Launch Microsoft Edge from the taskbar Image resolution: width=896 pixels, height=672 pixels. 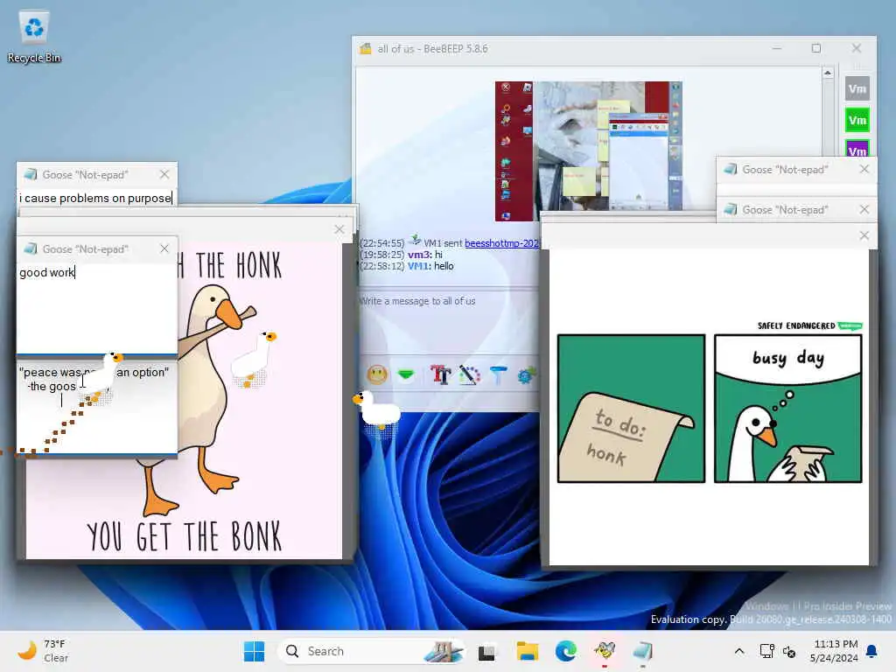click(566, 651)
